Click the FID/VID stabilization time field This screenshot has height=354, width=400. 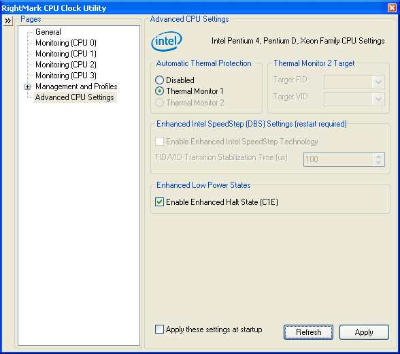(x=338, y=159)
